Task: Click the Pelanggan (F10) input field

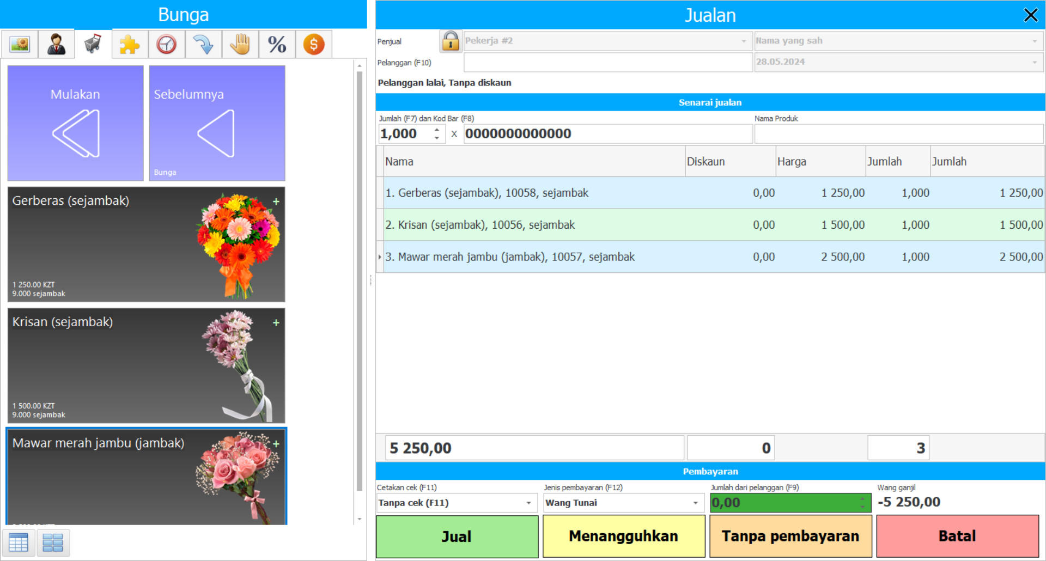Action: coord(607,62)
